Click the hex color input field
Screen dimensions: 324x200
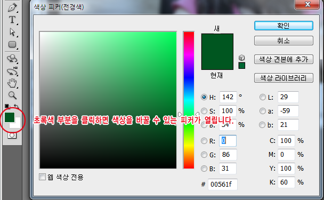tap(223, 184)
